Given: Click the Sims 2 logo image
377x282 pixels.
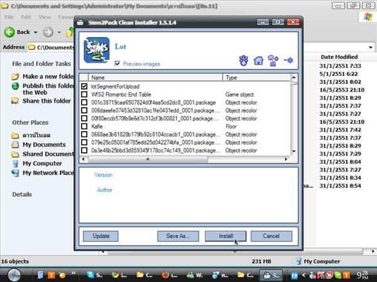Looking at the screenshot, I should (97, 50).
